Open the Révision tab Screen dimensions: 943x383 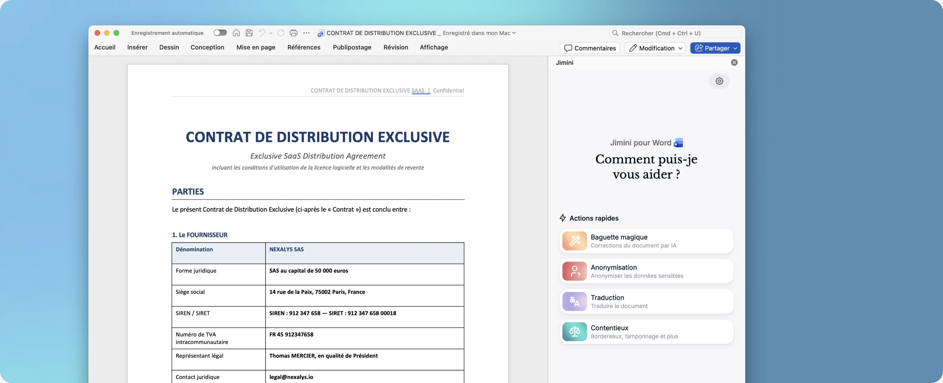tap(396, 47)
